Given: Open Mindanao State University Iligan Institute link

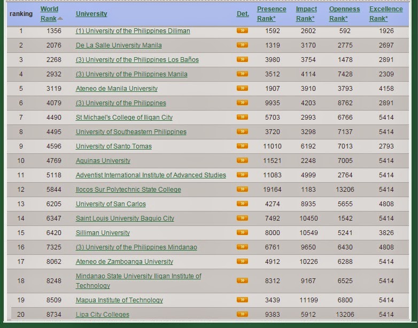Looking at the screenshot, I should pyautogui.click(x=138, y=280).
